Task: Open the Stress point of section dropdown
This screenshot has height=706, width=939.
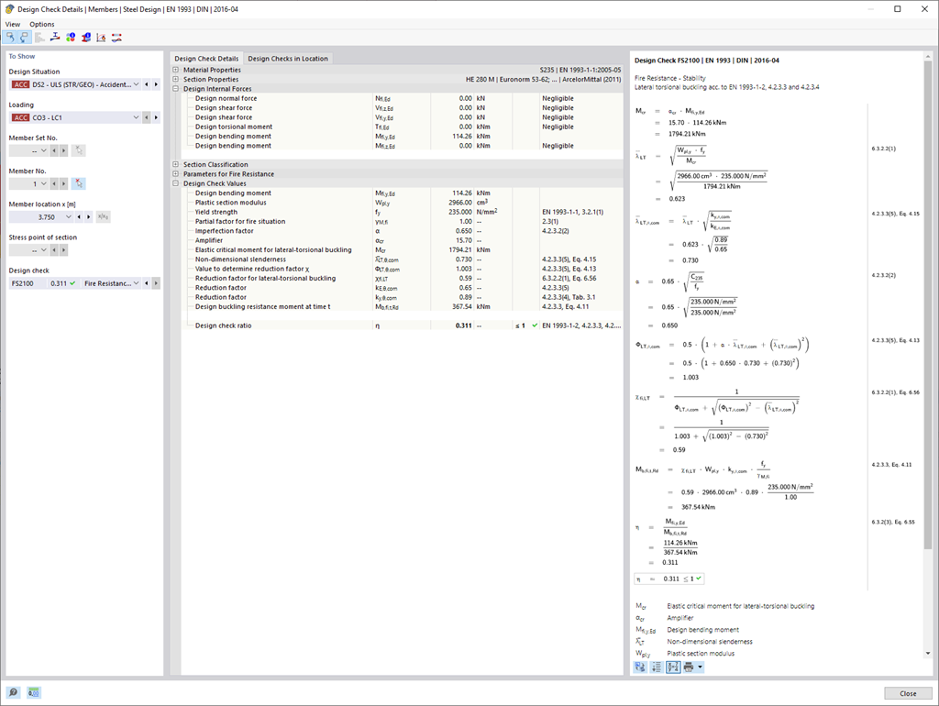Action: [44, 249]
